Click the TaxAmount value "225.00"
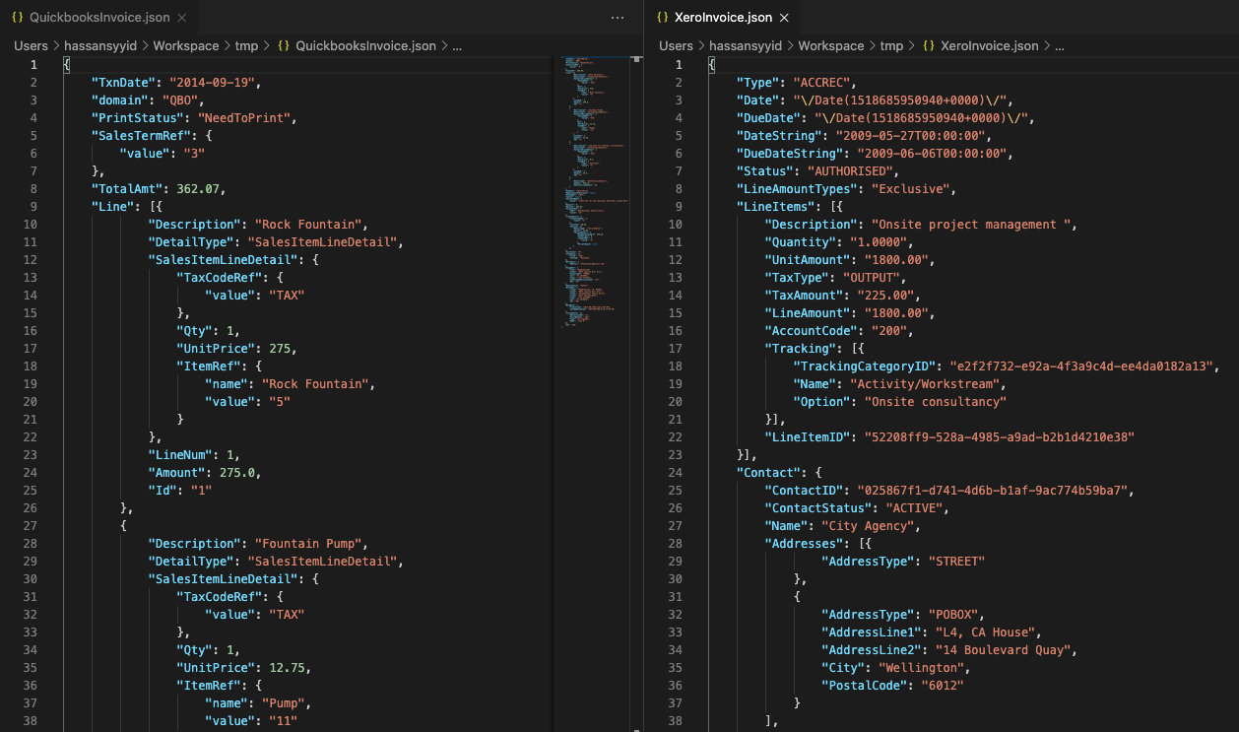The height and width of the screenshot is (732, 1239). click(x=885, y=295)
